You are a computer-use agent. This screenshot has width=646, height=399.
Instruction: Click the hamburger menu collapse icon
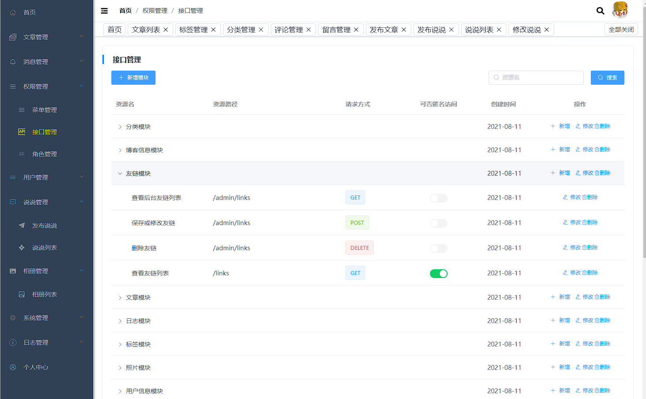pyautogui.click(x=104, y=11)
